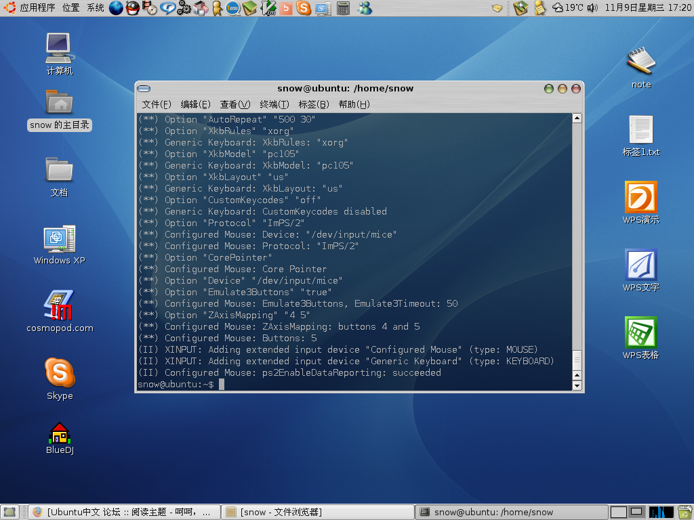Click the terminal window menu button on titlebar

pos(144,89)
